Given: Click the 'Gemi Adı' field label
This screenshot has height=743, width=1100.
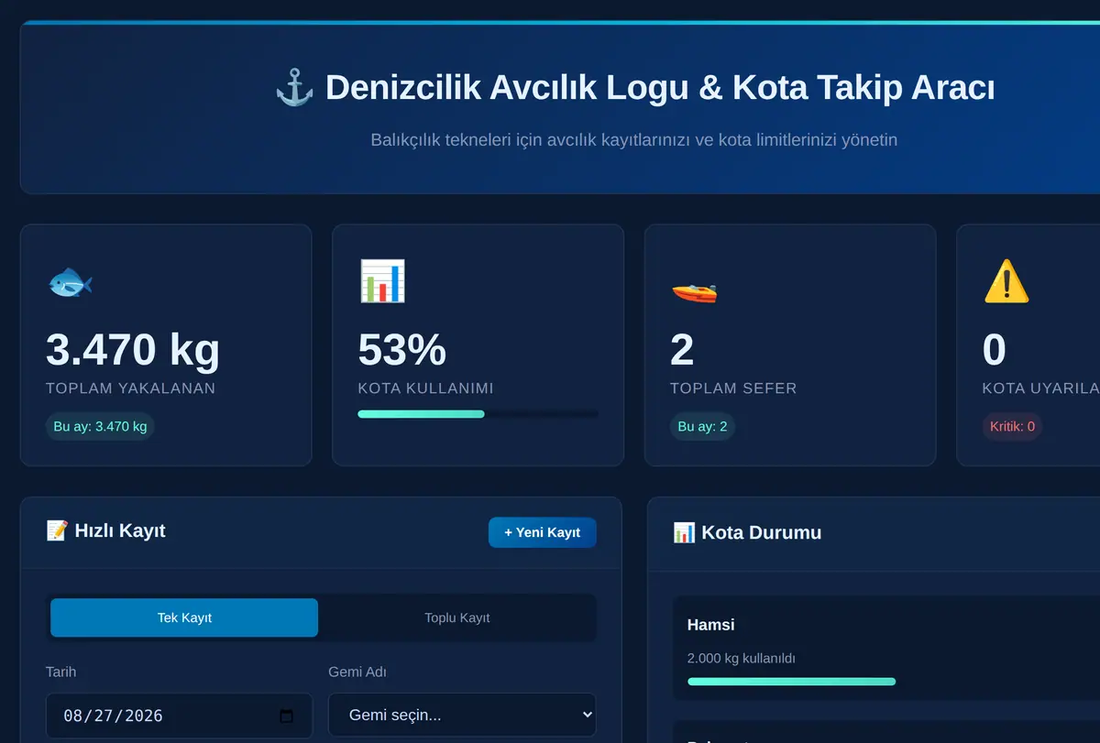Looking at the screenshot, I should point(357,672).
